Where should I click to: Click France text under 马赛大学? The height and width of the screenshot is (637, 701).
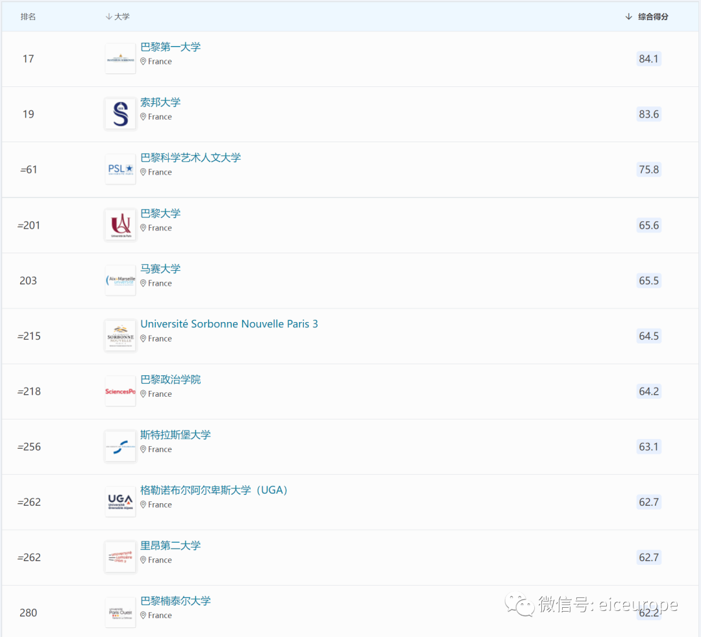(x=160, y=283)
